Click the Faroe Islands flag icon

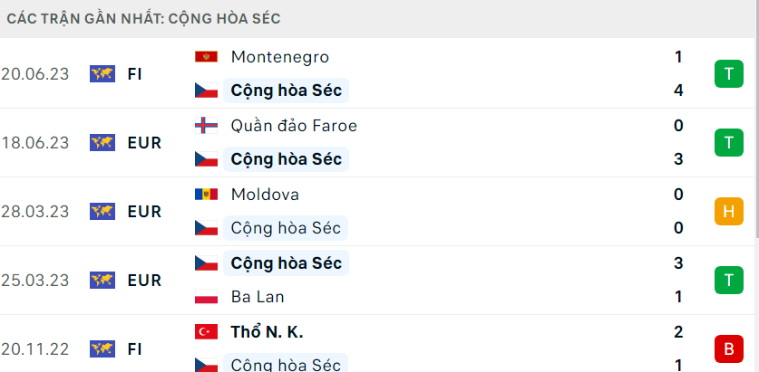pos(206,126)
